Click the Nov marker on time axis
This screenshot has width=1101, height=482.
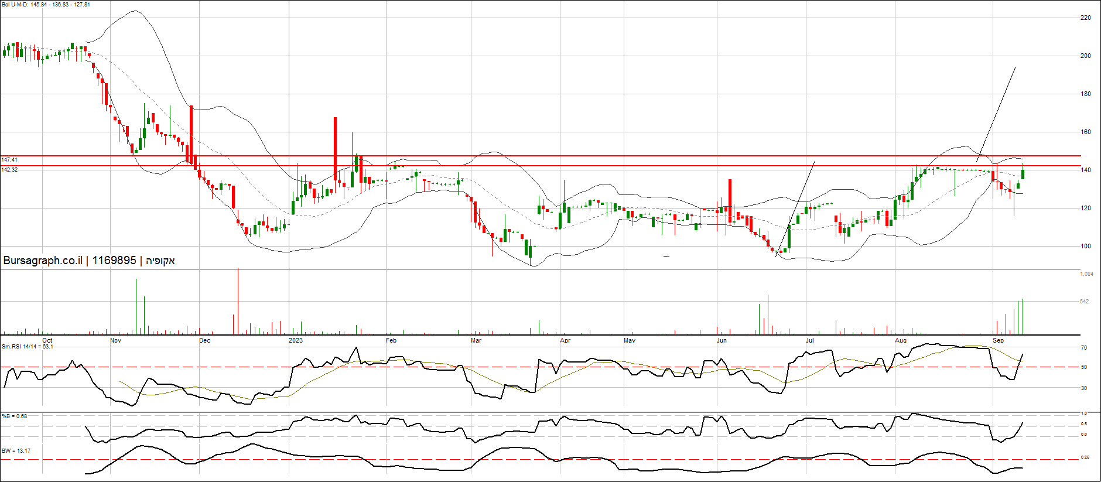[x=115, y=340]
